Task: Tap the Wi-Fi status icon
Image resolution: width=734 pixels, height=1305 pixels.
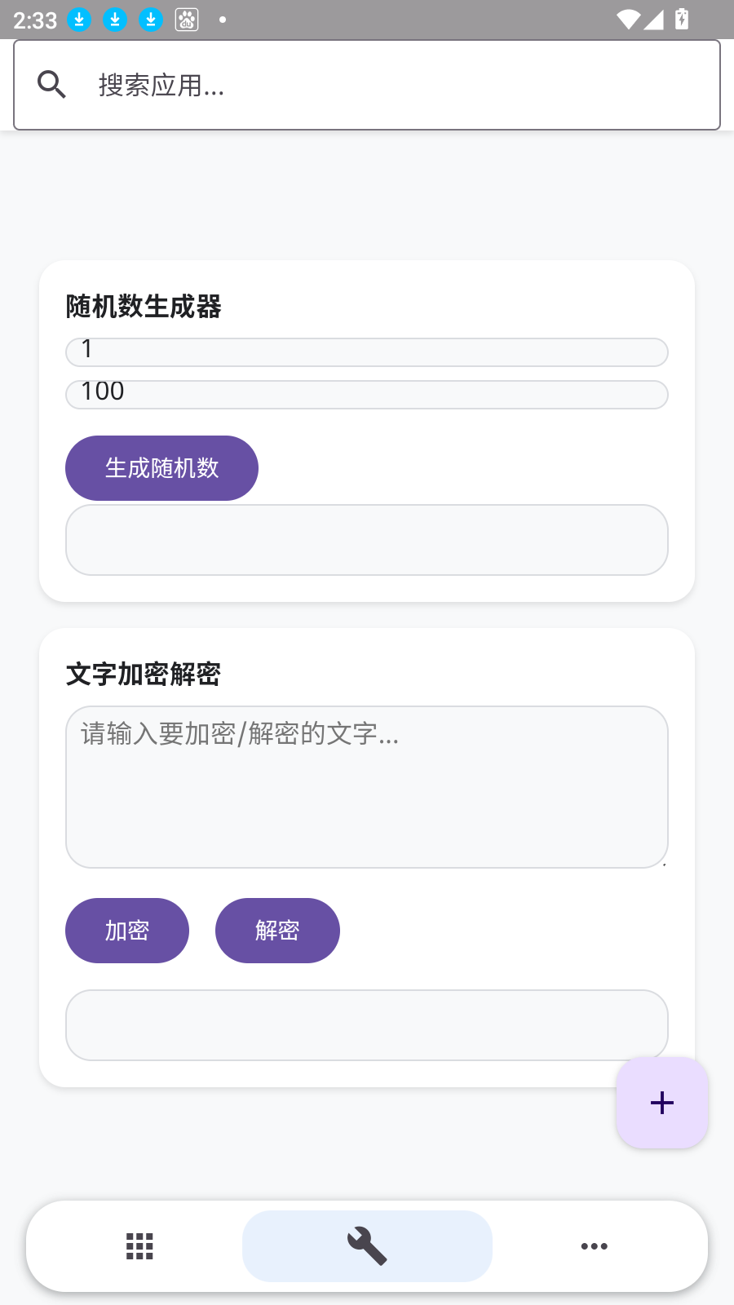Action: [628, 20]
